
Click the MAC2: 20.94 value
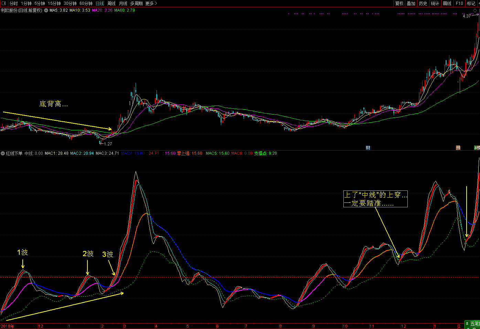tap(82, 153)
